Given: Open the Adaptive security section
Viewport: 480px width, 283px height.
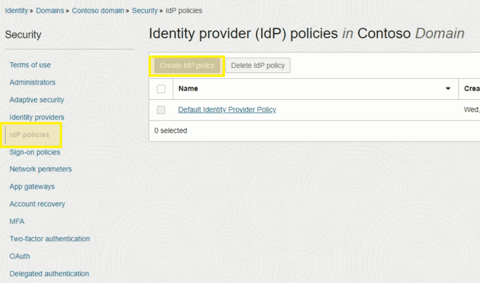Looking at the screenshot, I should point(37,100).
